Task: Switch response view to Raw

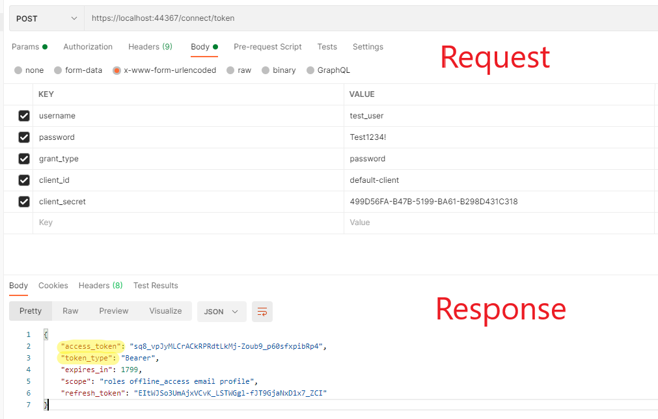Action: coord(70,311)
